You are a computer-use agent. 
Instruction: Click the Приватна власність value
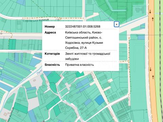click(x=79, y=65)
